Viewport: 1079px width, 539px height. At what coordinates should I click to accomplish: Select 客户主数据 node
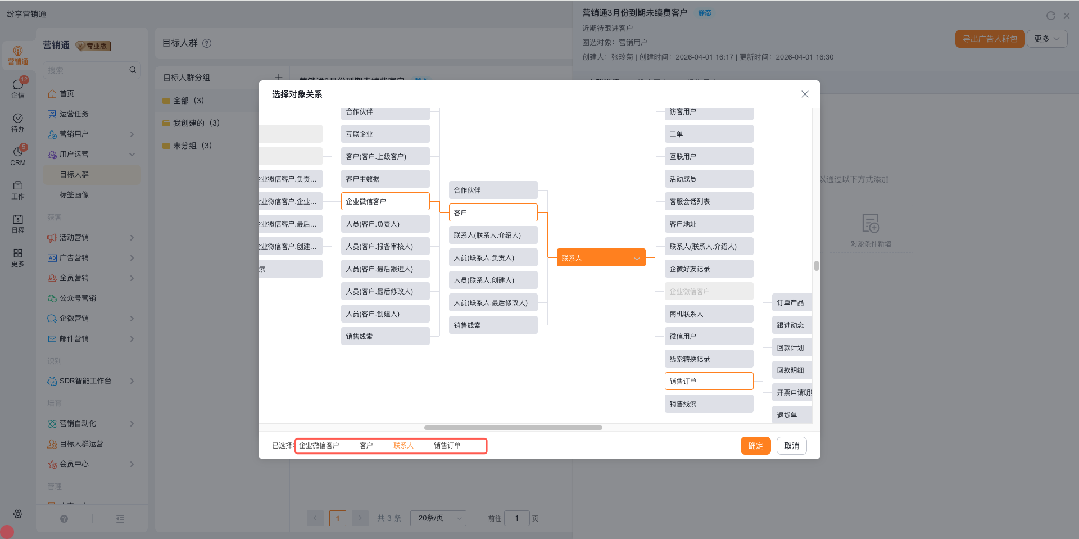pos(385,179)
